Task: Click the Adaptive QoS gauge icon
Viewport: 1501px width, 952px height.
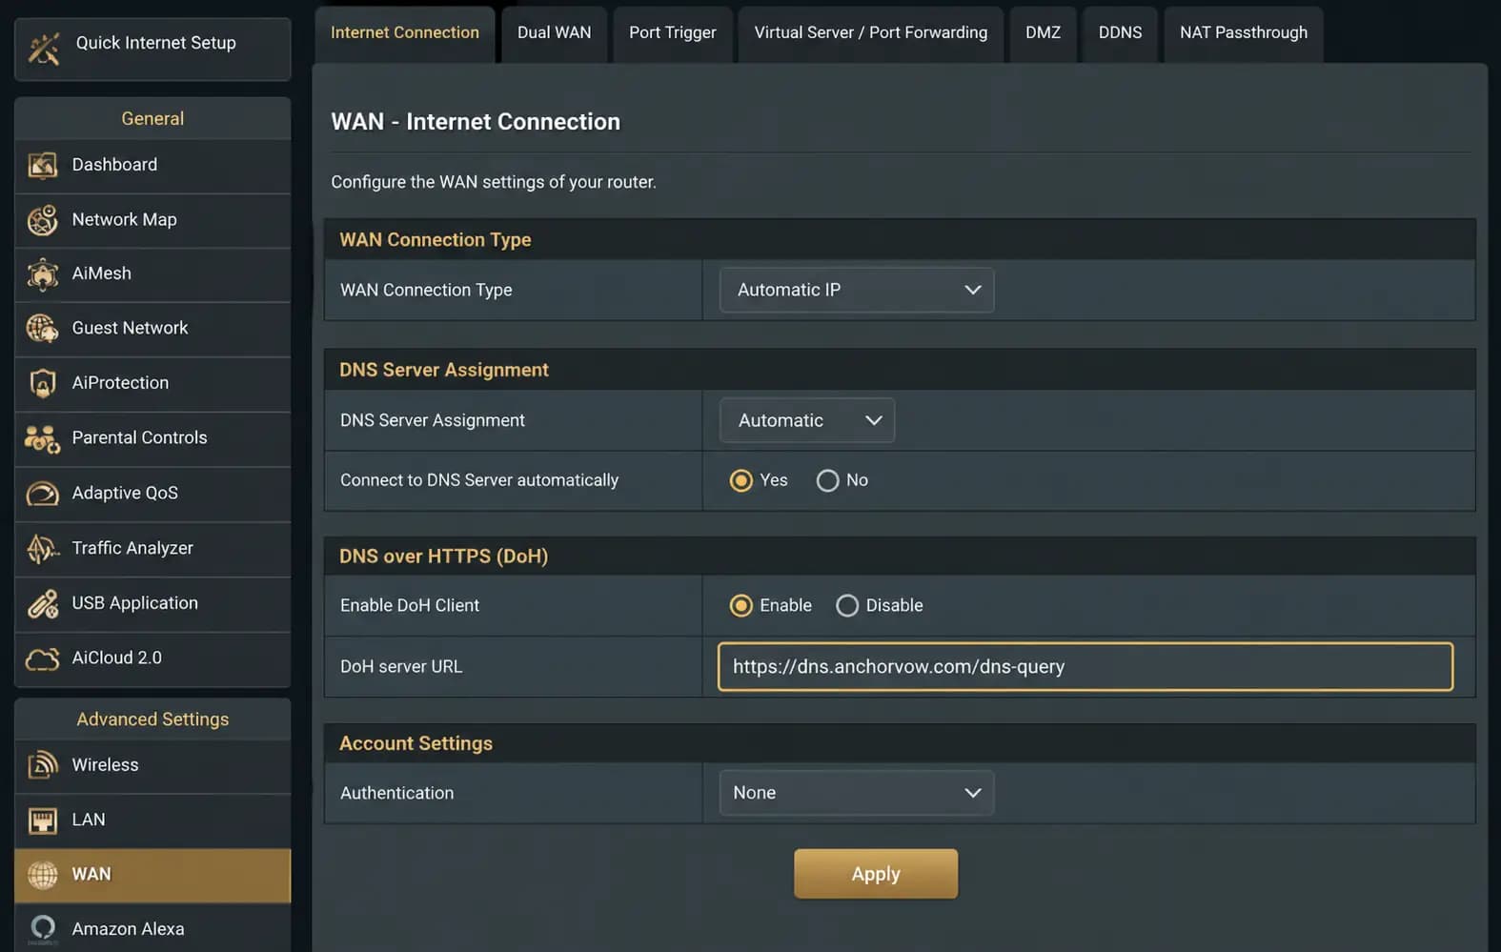Action: (42, 494)
